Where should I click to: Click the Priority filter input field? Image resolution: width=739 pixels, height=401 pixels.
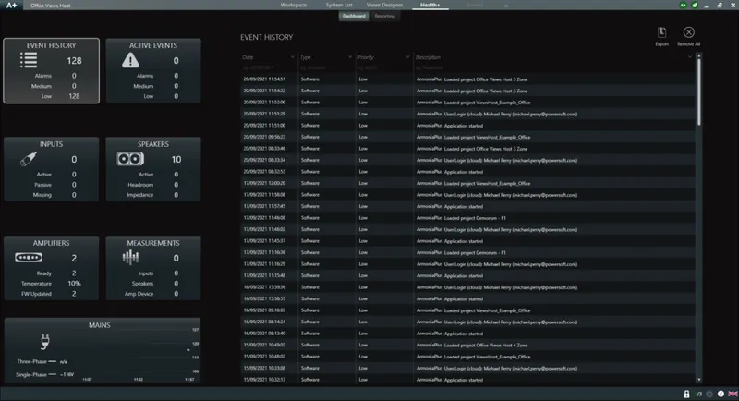click(x=384, y=67)
